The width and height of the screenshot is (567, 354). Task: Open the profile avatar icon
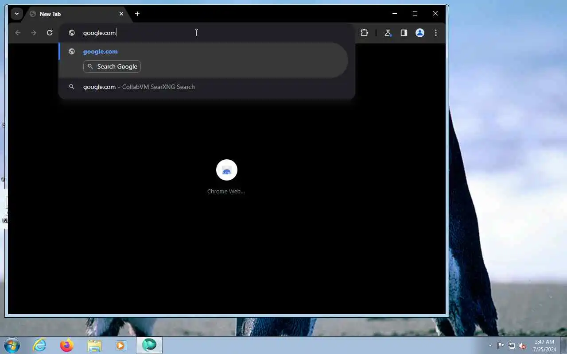coord(420,33)
